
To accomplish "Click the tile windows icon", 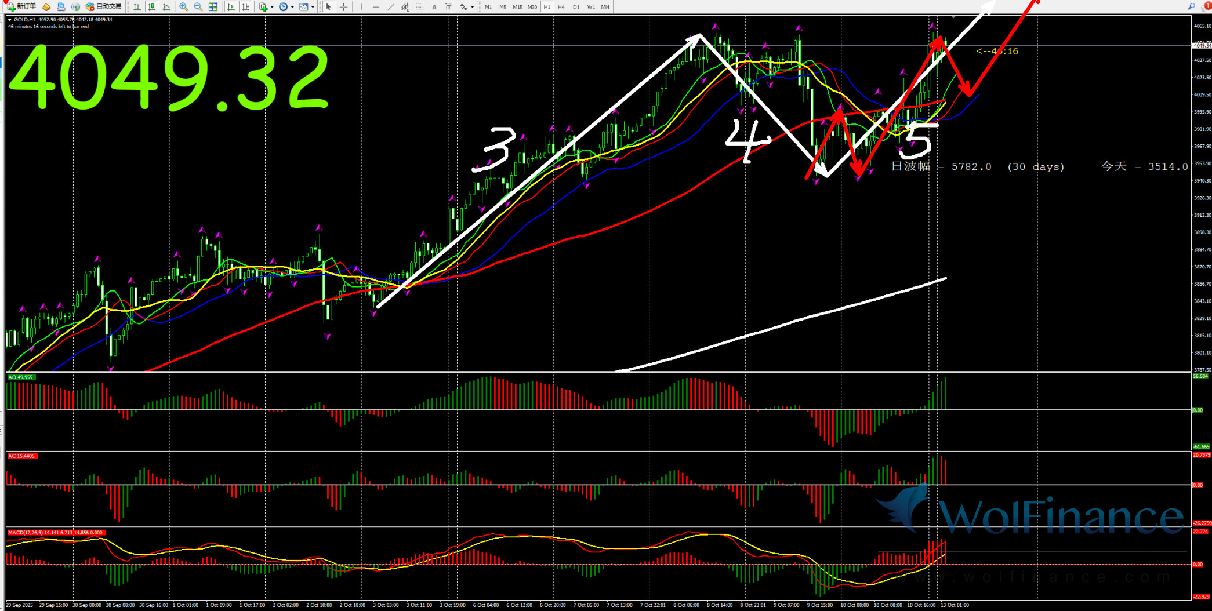I will pos(213,7).
